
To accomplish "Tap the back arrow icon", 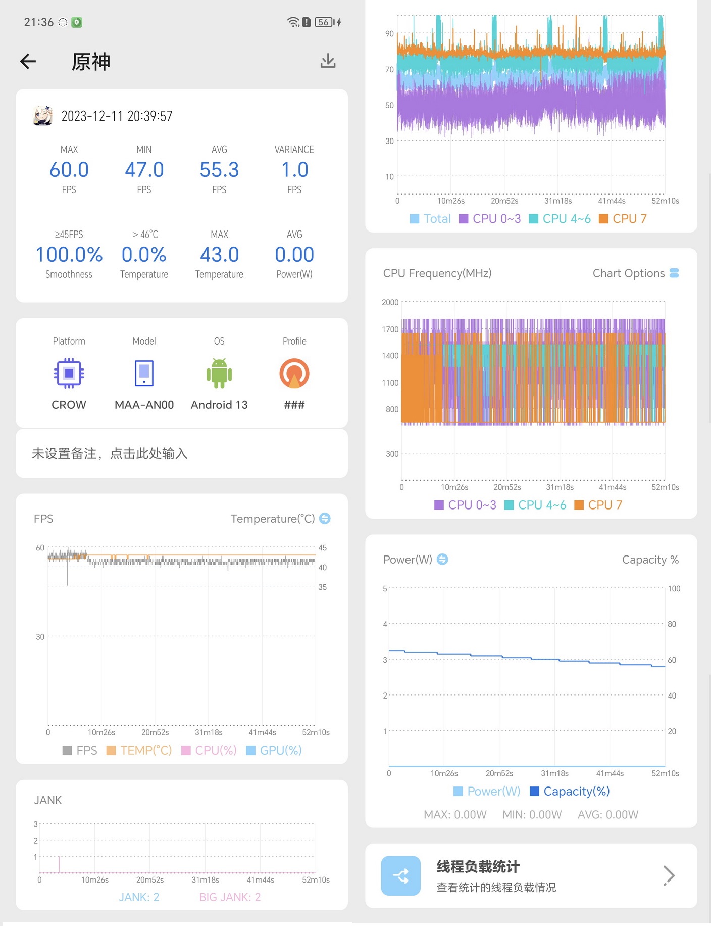I will pyautogui.click(x=28, y=62).
